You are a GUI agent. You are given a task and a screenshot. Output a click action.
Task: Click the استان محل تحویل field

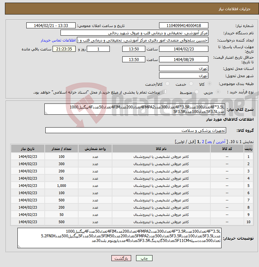click(184, 69)
